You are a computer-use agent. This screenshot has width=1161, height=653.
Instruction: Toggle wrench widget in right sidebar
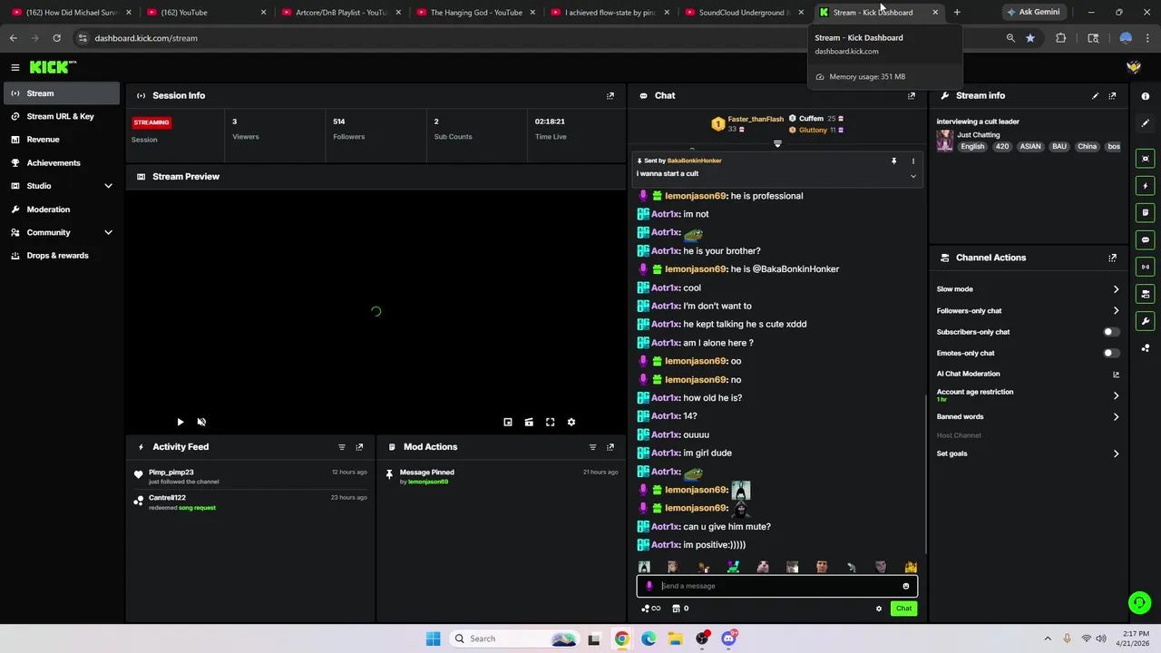tap(1146, 321)
